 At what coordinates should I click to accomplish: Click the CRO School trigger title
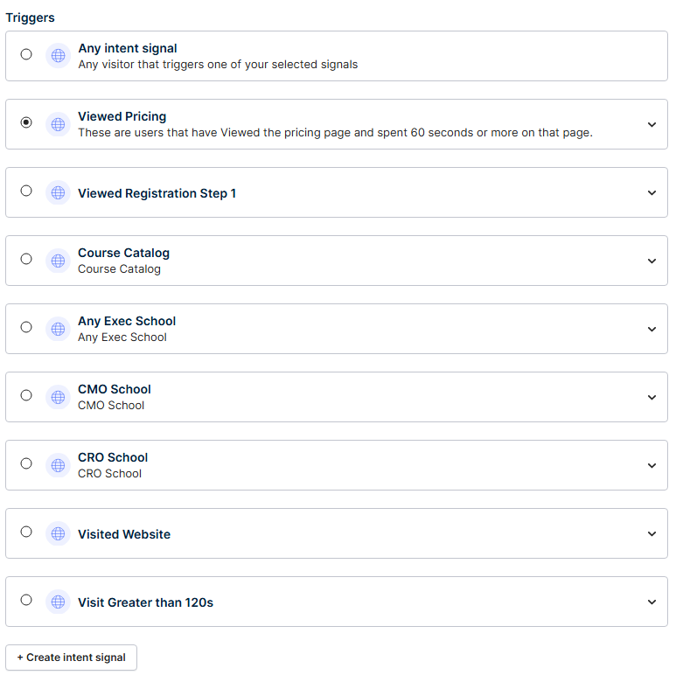tap(113, 457)
